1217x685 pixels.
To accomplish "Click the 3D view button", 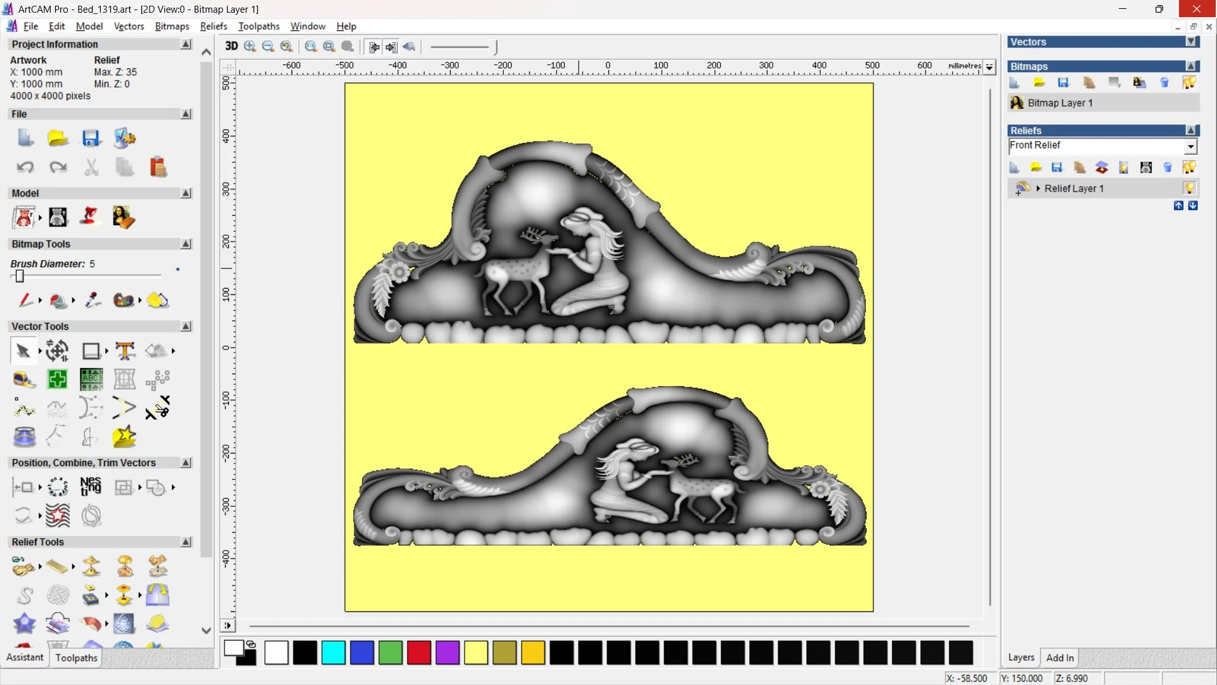I will pos(231,46).
